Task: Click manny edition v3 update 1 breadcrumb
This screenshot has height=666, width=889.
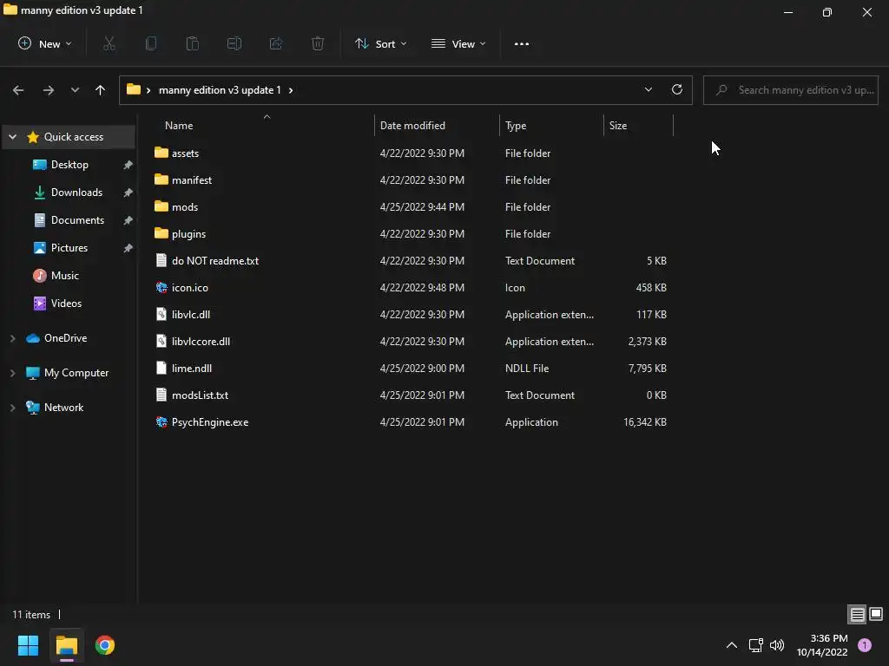Action: (220, 90)
